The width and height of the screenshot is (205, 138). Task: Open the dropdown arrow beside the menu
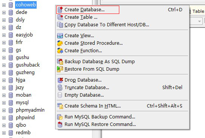[199, 21]
